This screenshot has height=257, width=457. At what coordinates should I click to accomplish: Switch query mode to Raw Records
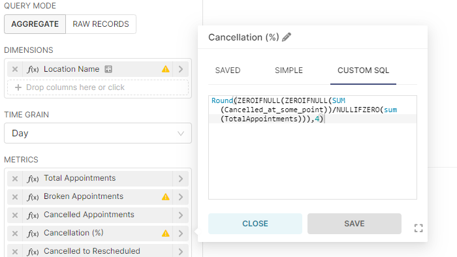[101, 24]
